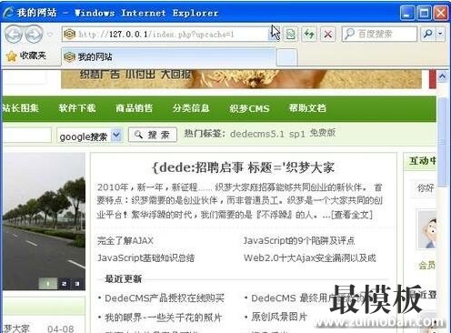Expand the google搜索 dropdown
Viewport: 451px width, 333px height.
[116, 136]
